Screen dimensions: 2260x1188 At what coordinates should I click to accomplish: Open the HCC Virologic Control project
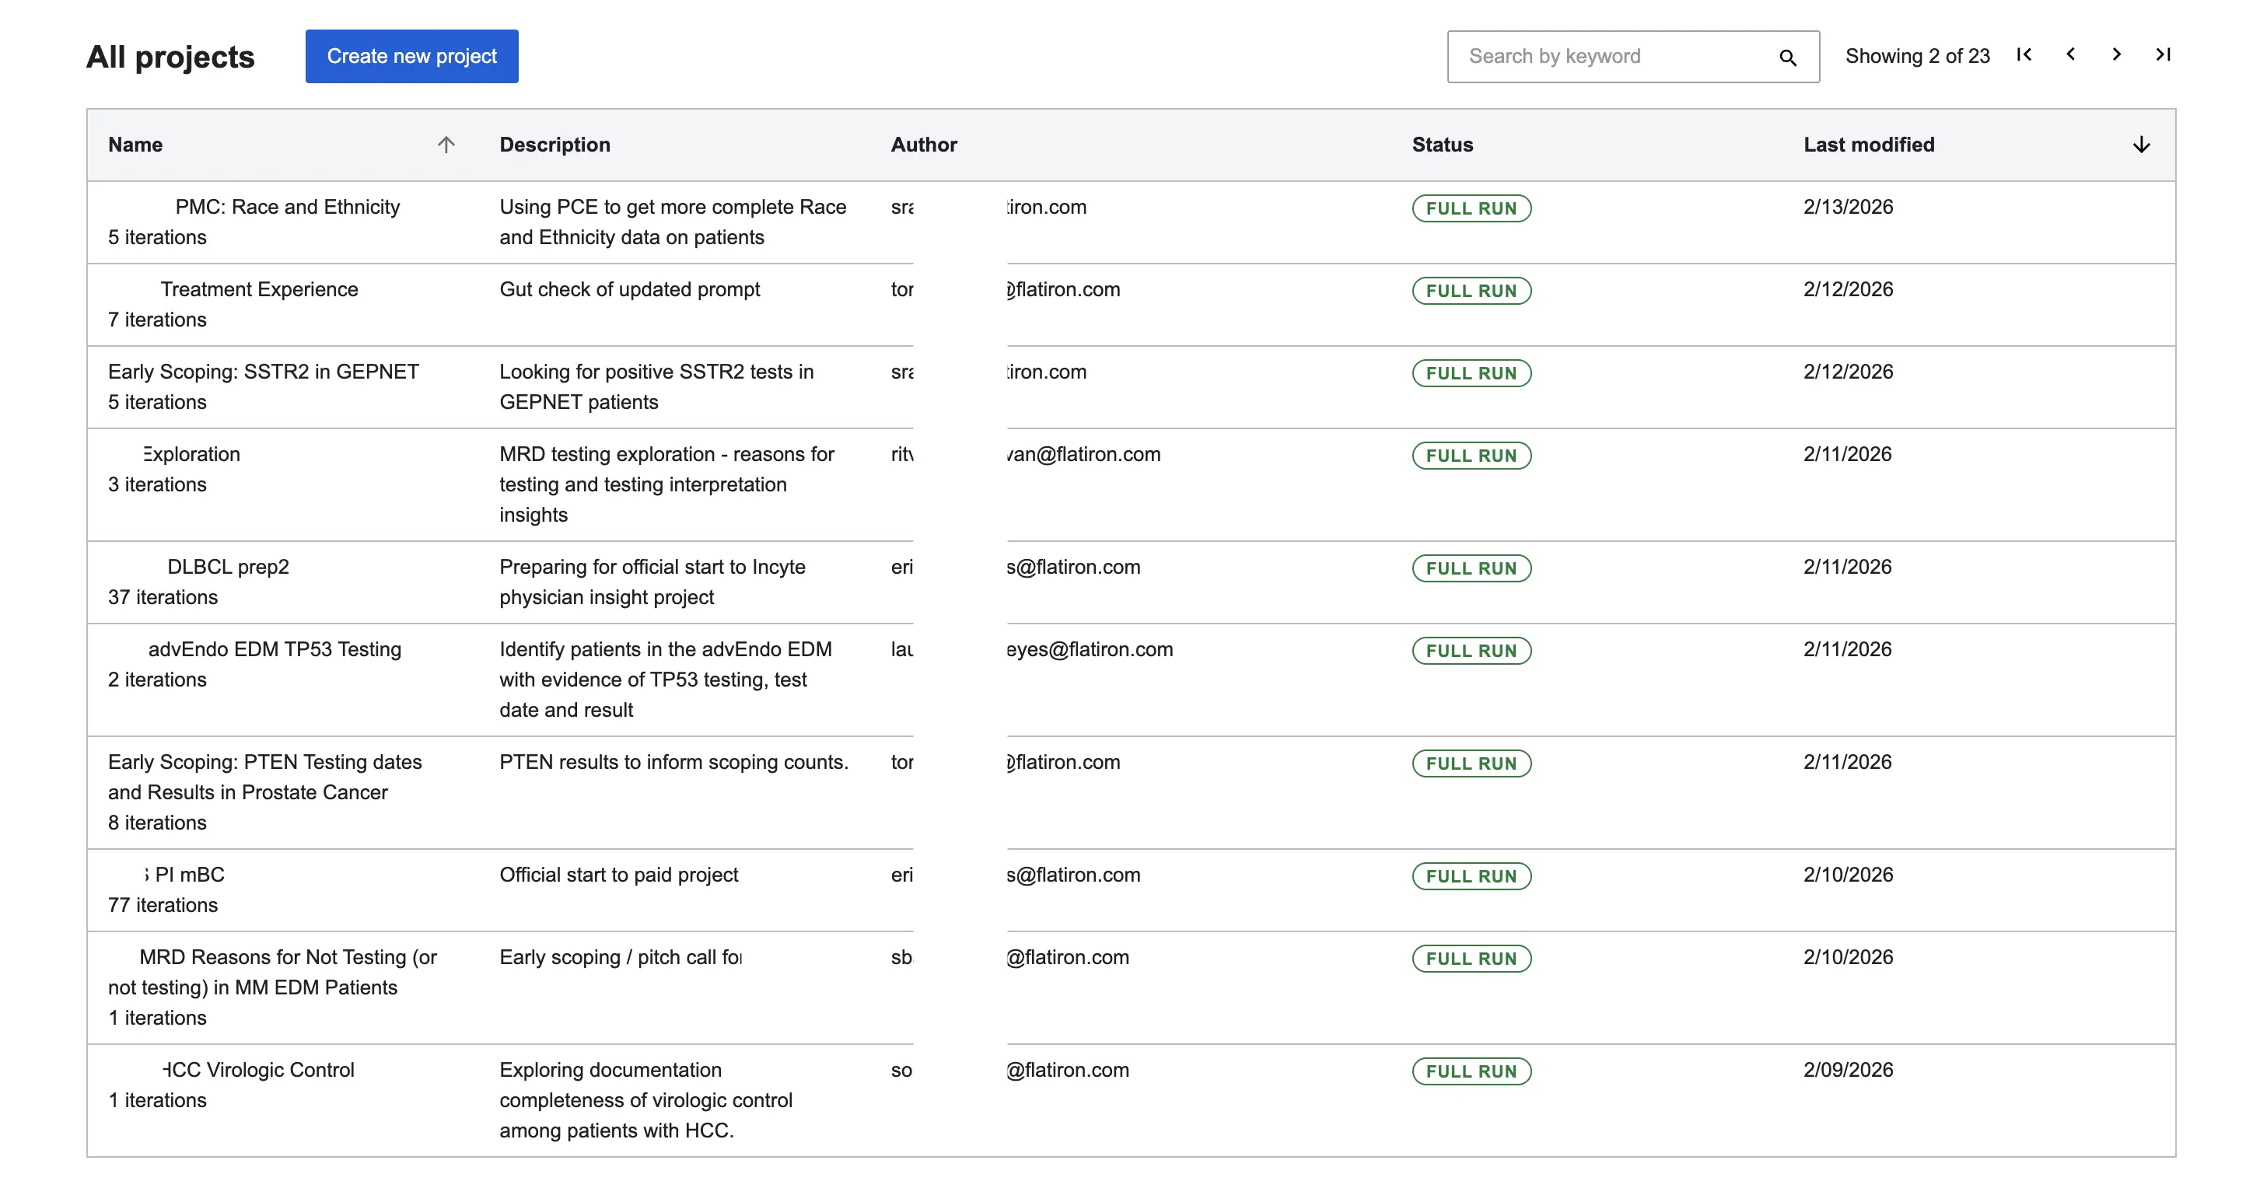tap(257, 1069)
